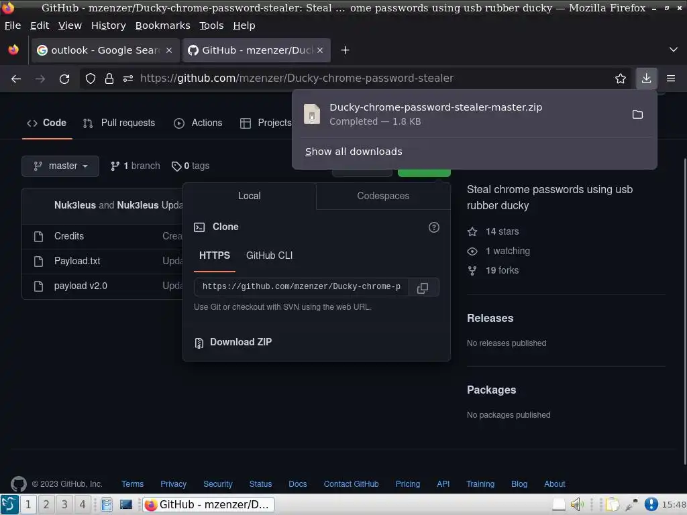Viewport: 687px width, 515px height.
Task: Switch to Codespaces tab
Action: (x=383, y=196)
